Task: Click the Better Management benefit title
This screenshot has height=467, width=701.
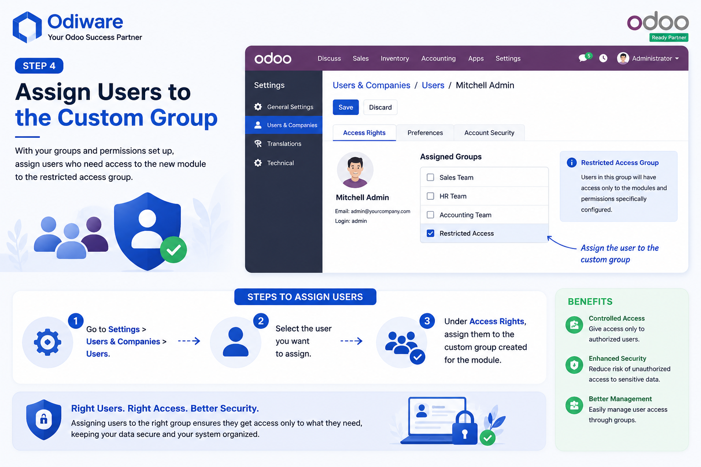Action: pos(620,399)
